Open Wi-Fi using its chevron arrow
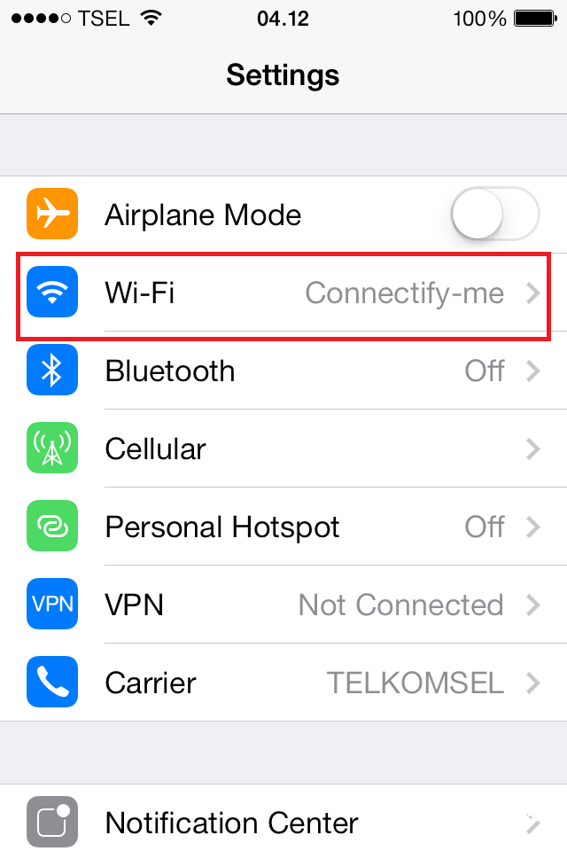The width and height of the screenshot is (567, 851). (x=533, y=293)
